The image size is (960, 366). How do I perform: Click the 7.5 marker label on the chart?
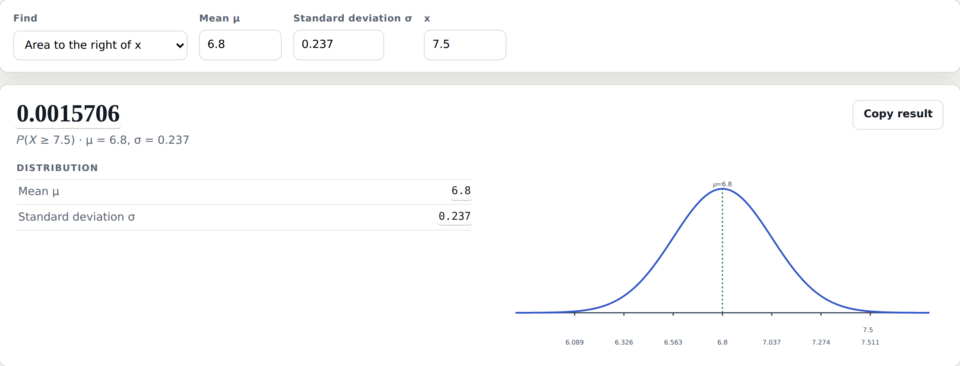(x=868, y=330)
